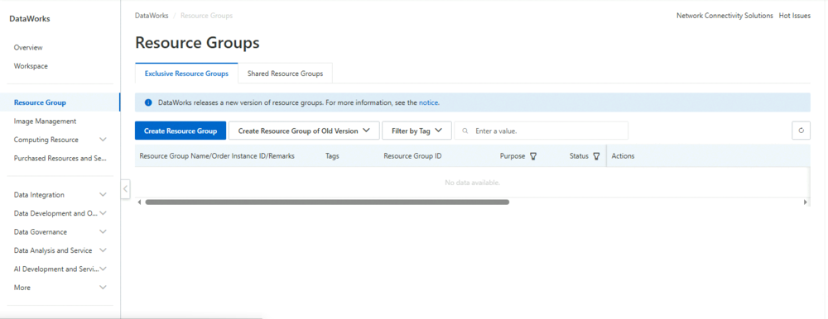The image size is (828, 319).
Task: Go to DataWorks breadcrumb link
Action: pos(152,16)
